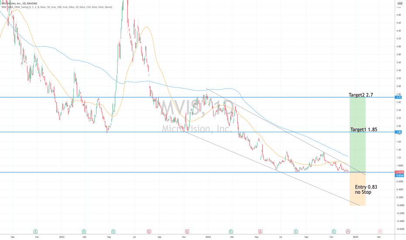Select the no Stop text annotation
The image size is (406, 240).
[363, 192]
